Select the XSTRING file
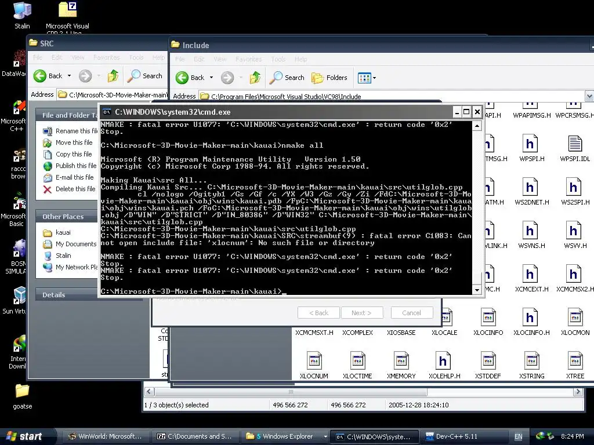The width and height of the screenshot is (594, 445). [531, 366]
